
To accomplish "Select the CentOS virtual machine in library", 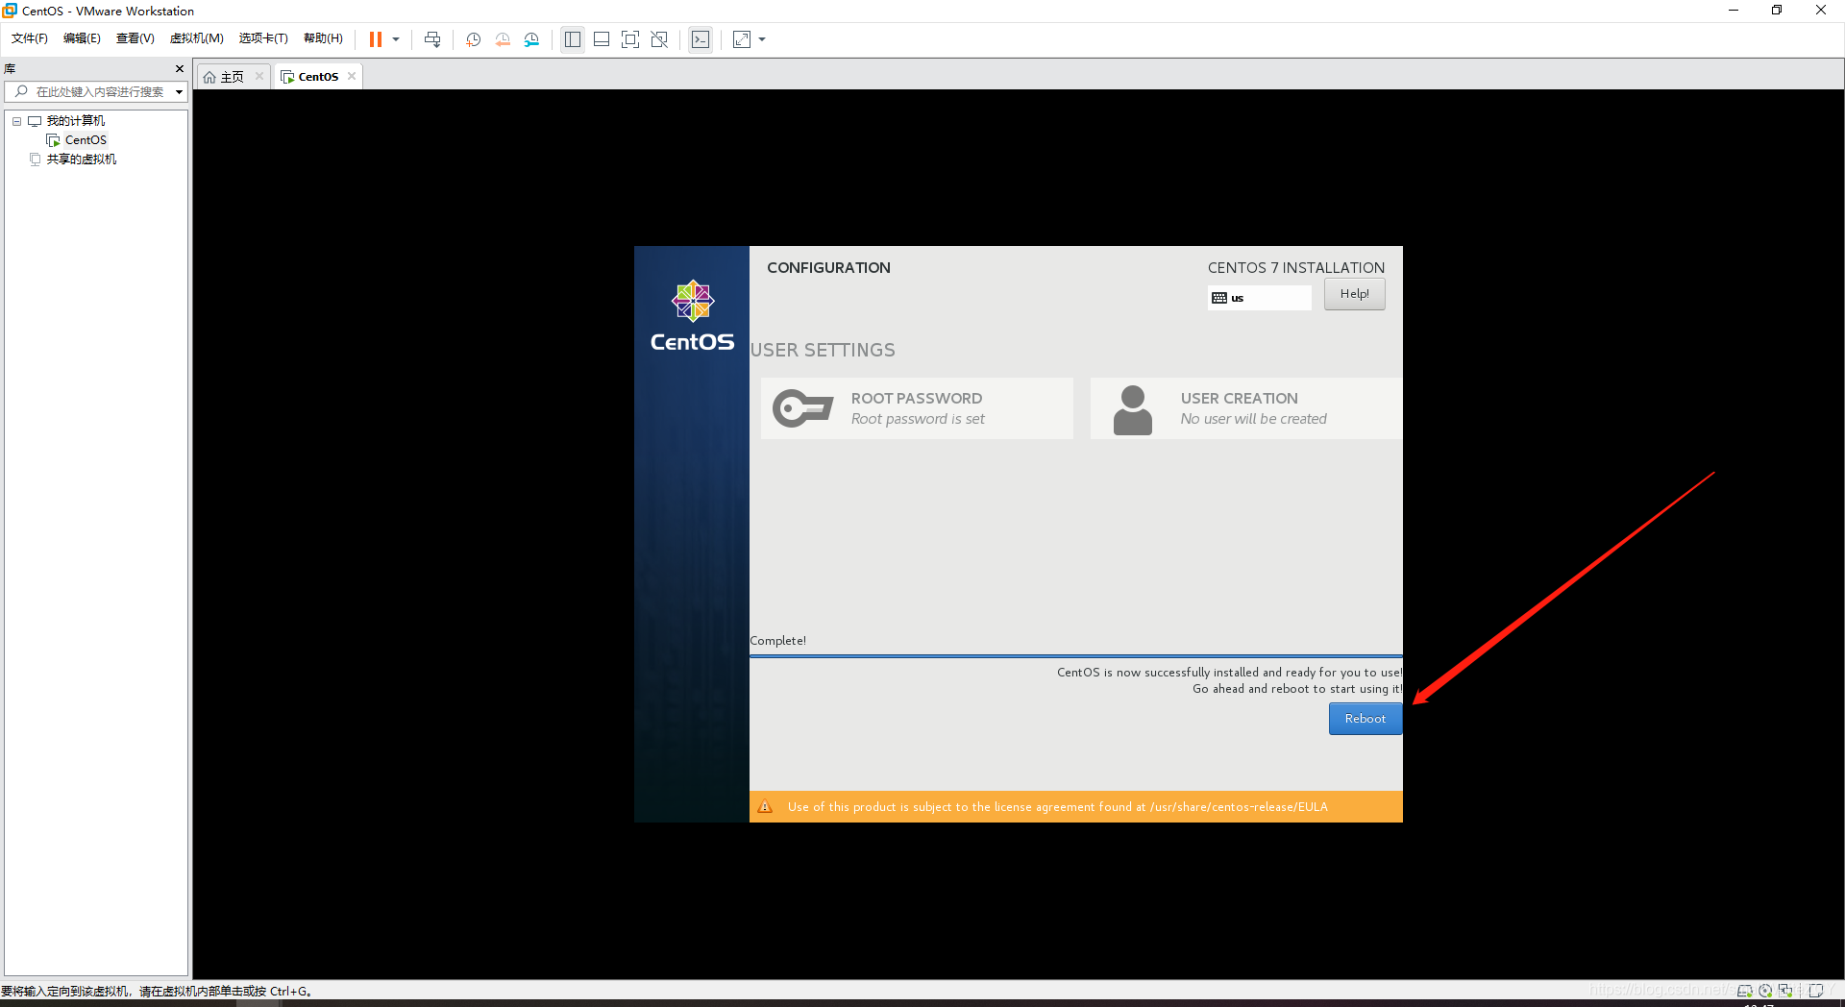I will pos(86,140).
